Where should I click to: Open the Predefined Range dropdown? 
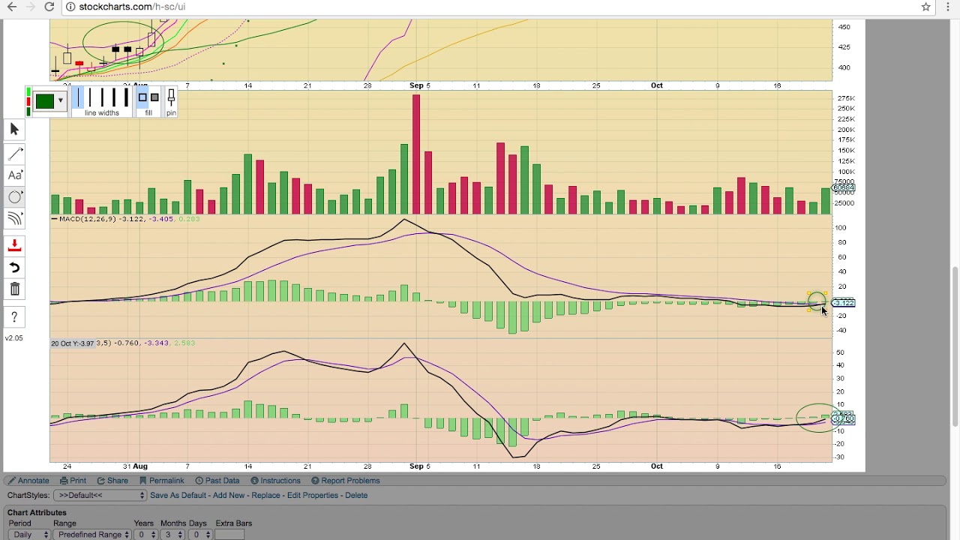[91, 535]
